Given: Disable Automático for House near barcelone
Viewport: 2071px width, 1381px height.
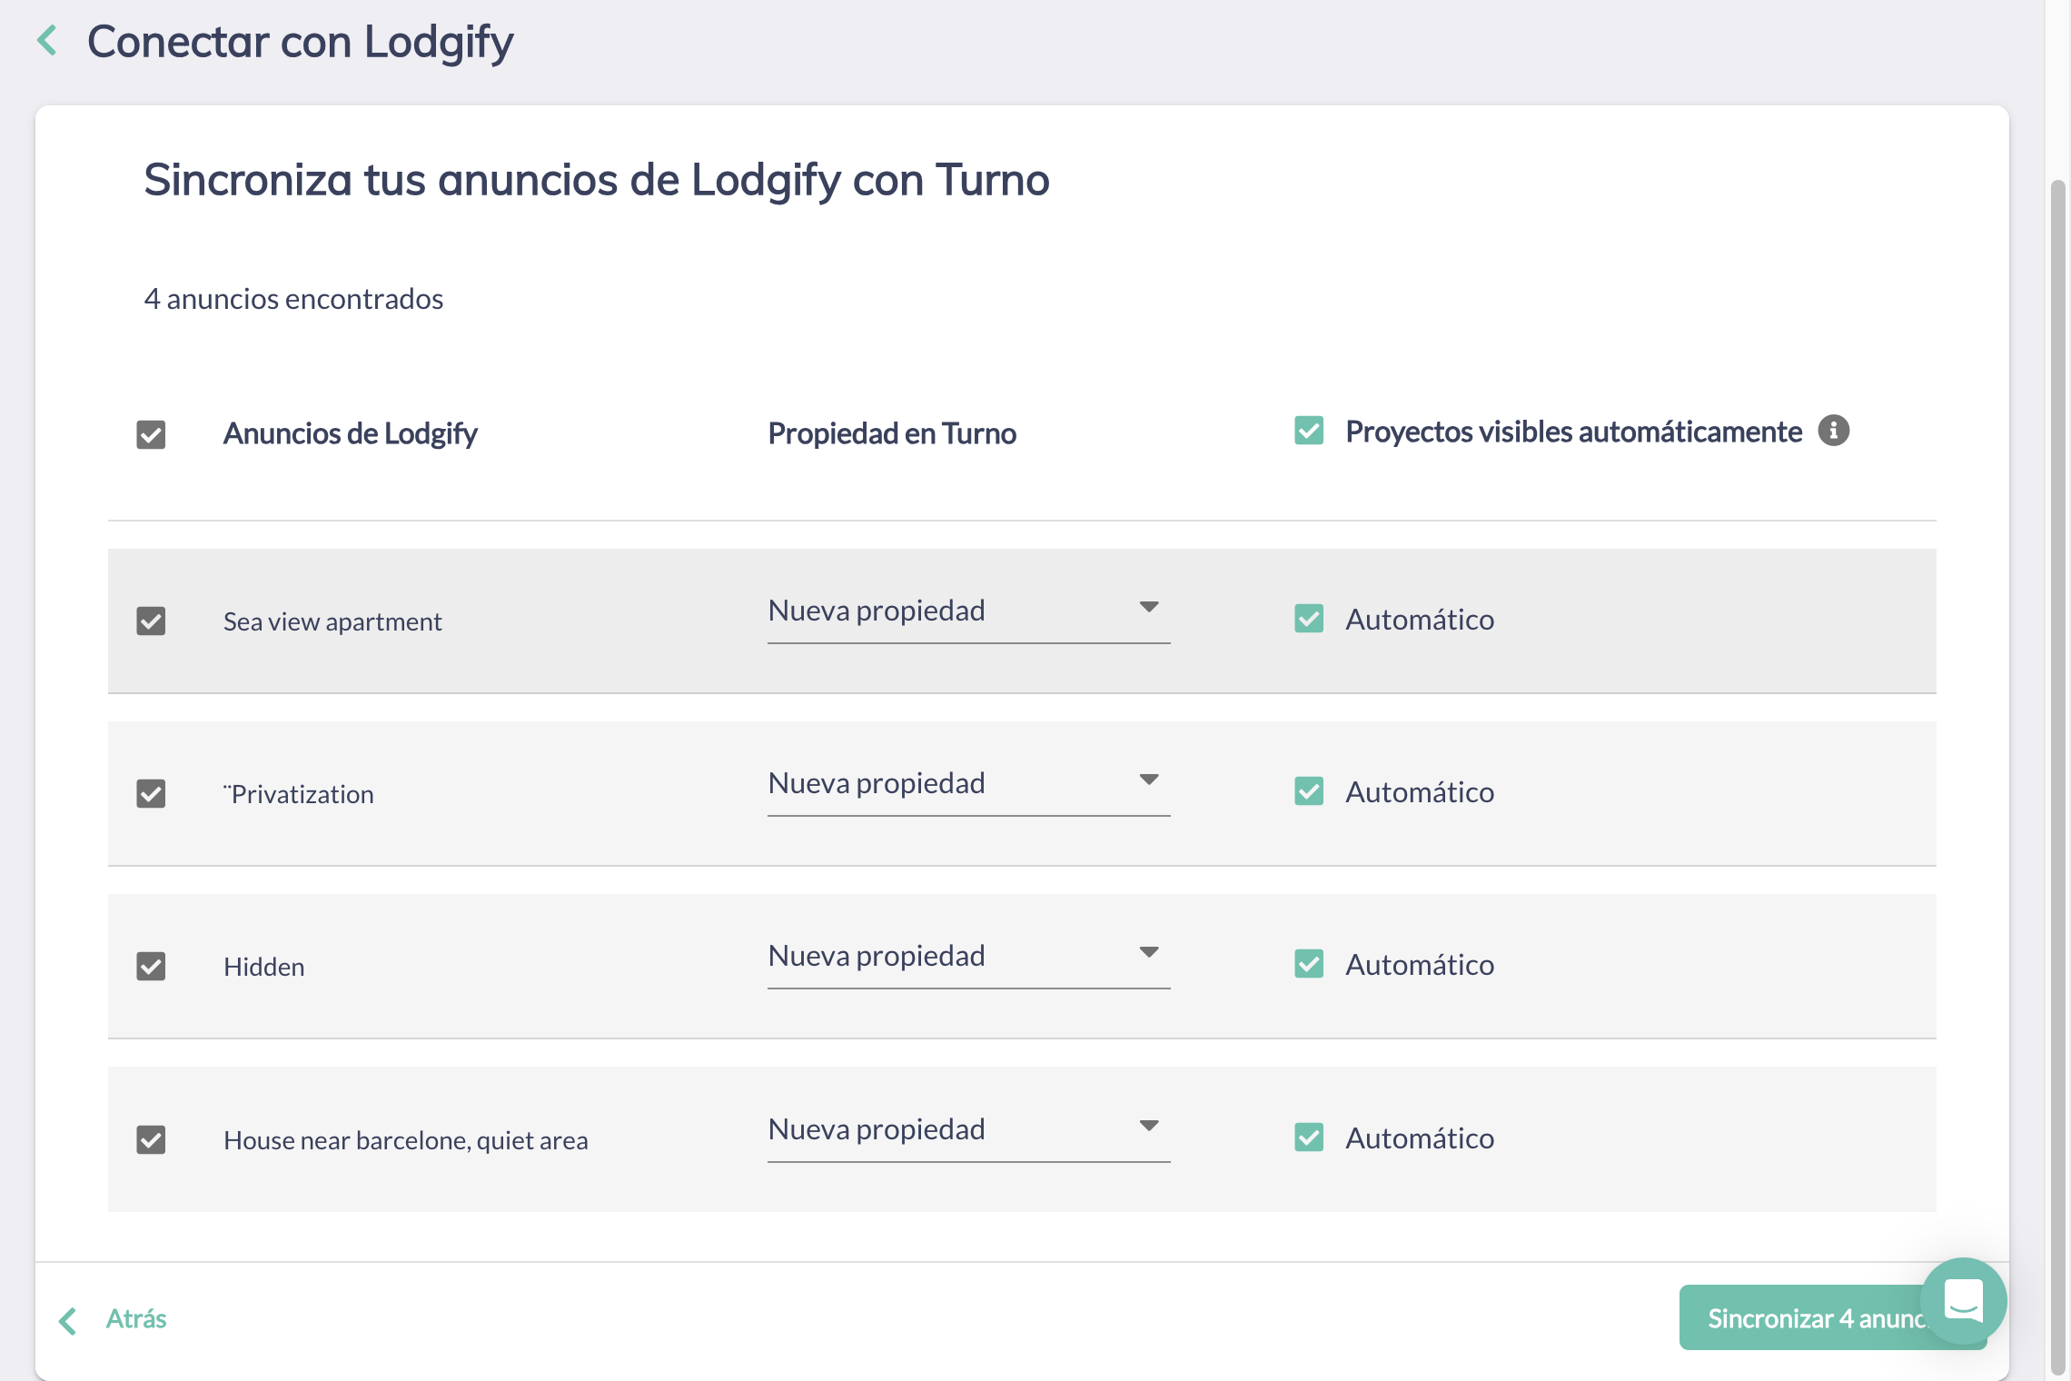Looking at the screenshot, I should tap(1309, 1138).
